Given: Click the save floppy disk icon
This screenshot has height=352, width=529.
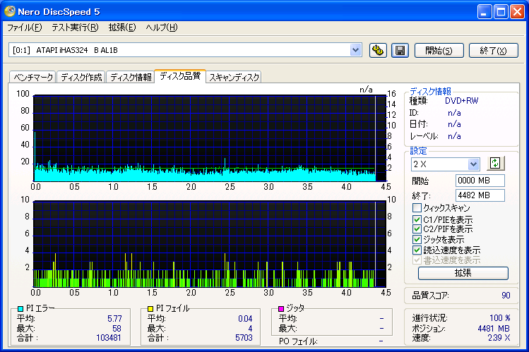Looking at the screenshot, I should 400,51.
